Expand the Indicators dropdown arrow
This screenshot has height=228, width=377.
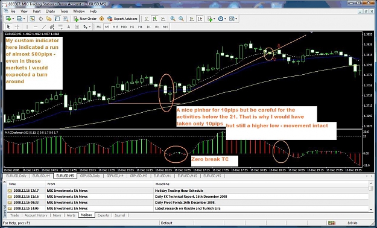pos(214,19)
